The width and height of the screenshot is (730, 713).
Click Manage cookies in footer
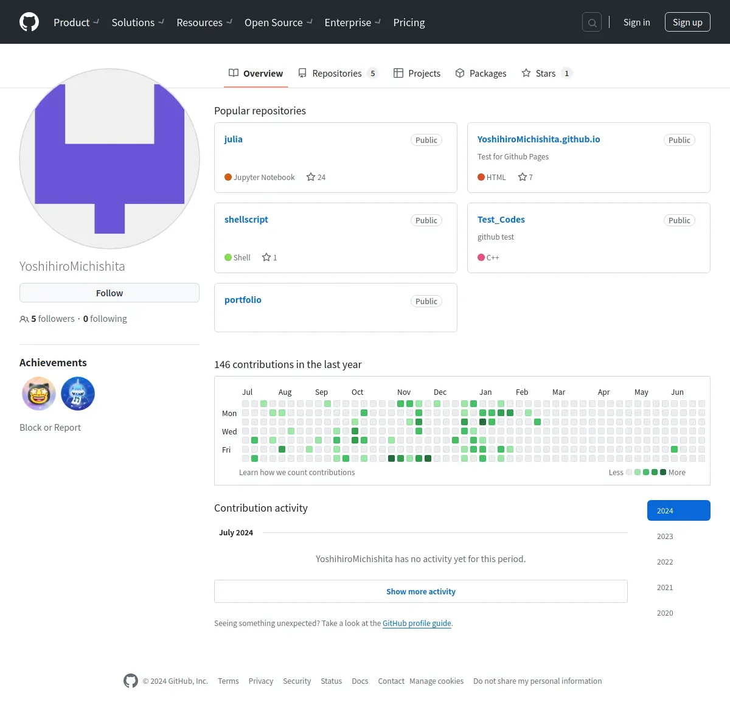coord(436,681)
